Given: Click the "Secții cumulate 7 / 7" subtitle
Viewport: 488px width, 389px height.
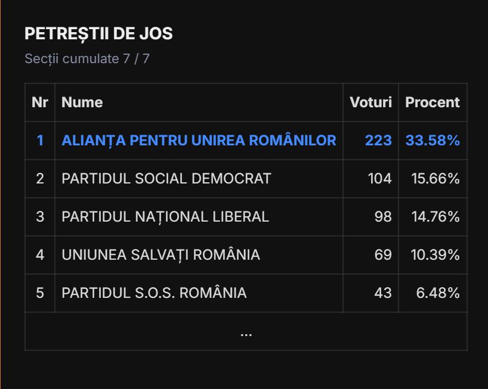Looking at the screenshot, I should click(87, 59).
